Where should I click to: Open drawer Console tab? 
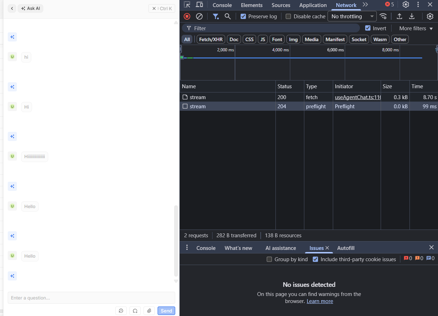click(206, 248)
